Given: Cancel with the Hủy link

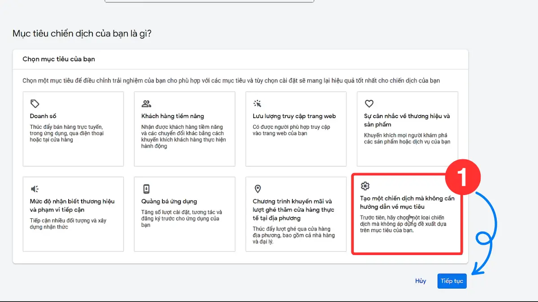Looking at the screenshot, I should pos(420,281).
